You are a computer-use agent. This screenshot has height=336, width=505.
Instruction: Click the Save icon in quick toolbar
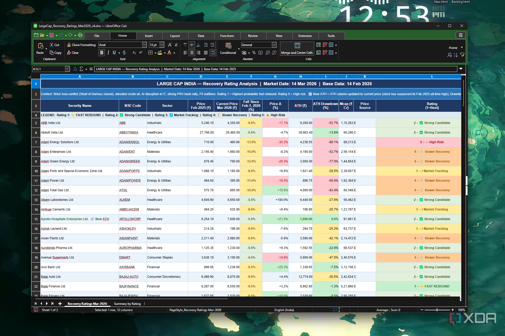(x=52, y=35)
